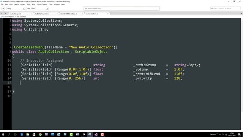
Task: Close the AudioManager.cs tab
Action: (32, 14)
